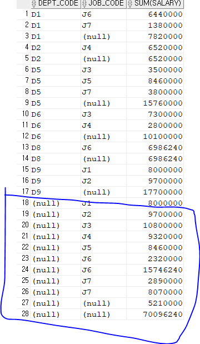Sort by the DEPT_CODE column header
The height and width of the screenshot is (344, 200).
tap(56, 3)
